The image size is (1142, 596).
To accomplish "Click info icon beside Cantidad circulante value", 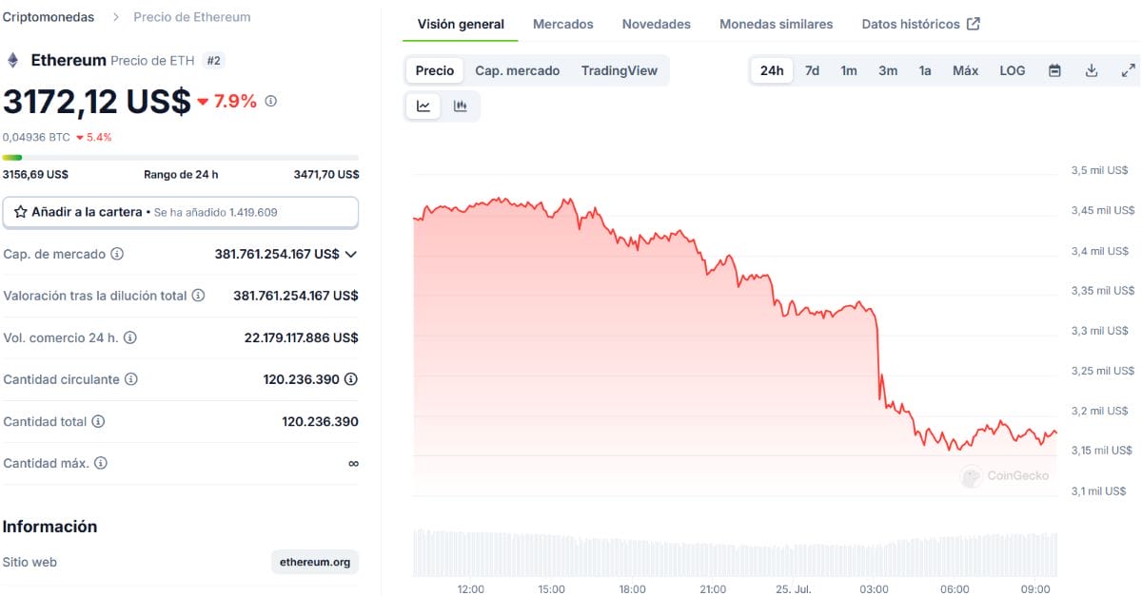I will click(x=351, y=379).
